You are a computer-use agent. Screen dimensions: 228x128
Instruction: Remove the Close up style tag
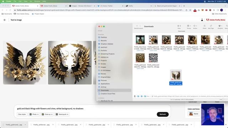(x=52, y=114)
